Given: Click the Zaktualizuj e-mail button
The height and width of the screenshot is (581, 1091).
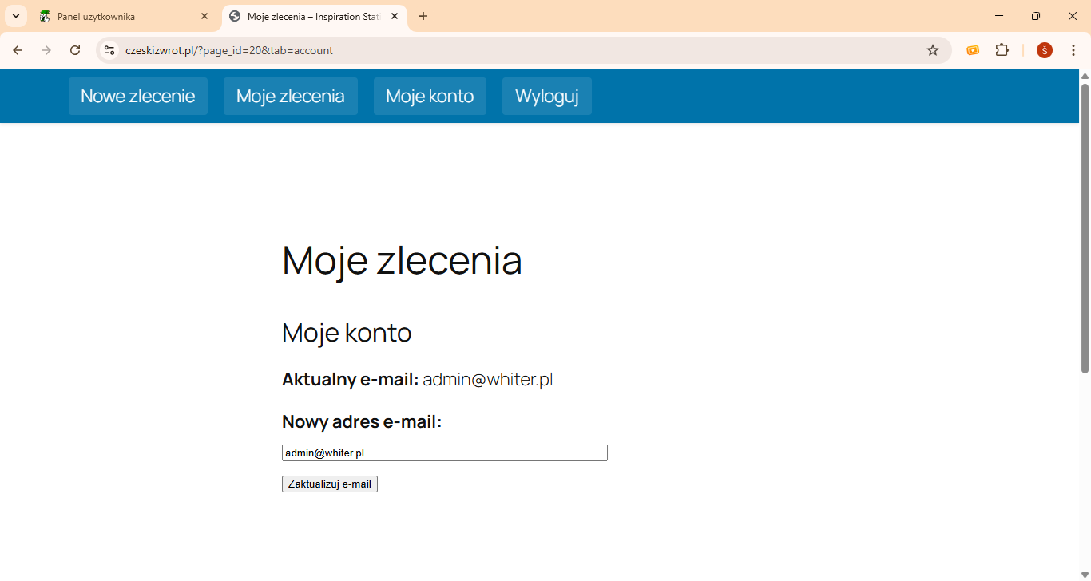Looking at the screenshot, I should (329, 484).
